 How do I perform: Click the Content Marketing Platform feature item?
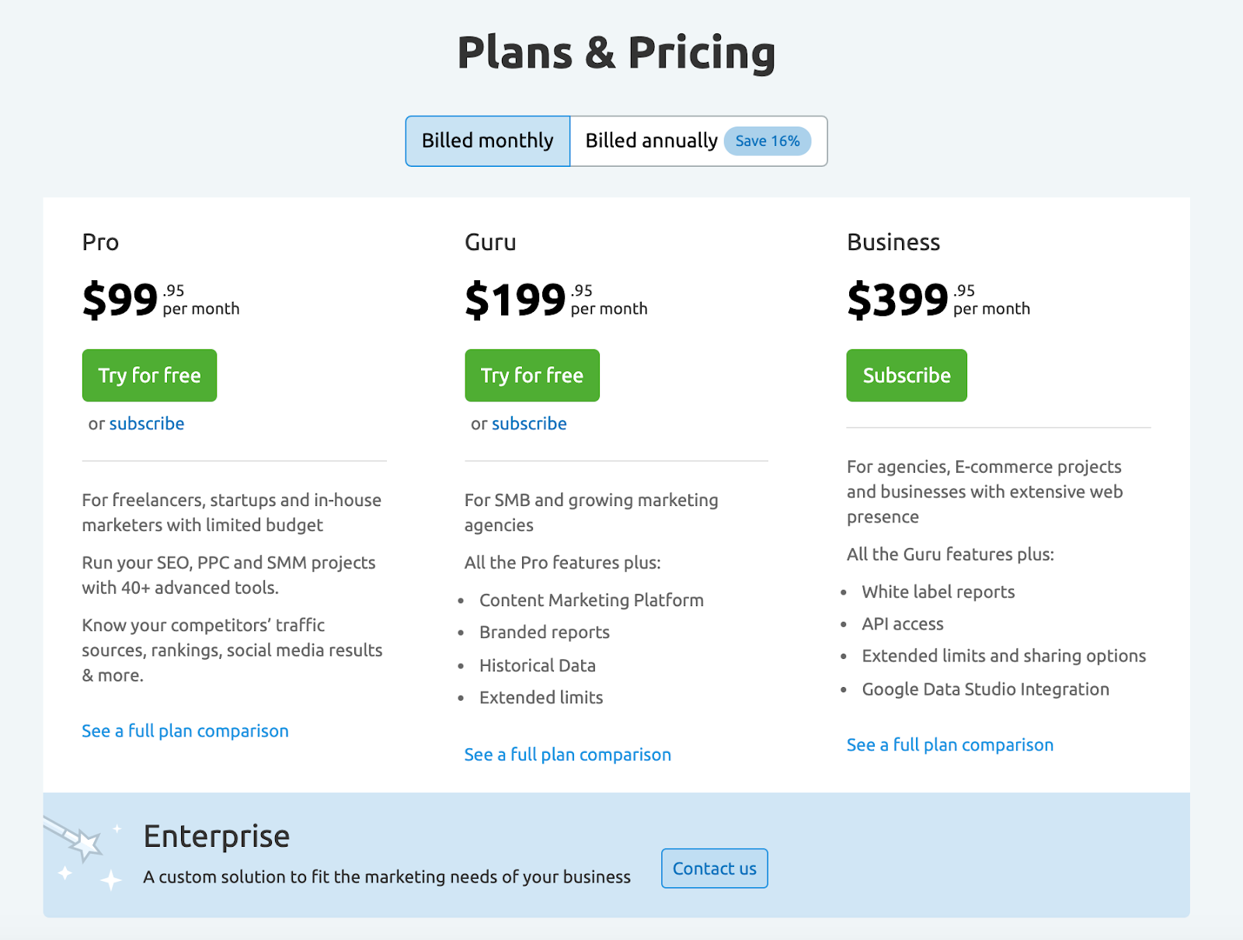591,600
